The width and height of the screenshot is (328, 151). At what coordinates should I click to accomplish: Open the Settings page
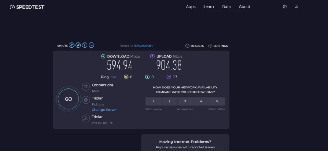(218, 46)
